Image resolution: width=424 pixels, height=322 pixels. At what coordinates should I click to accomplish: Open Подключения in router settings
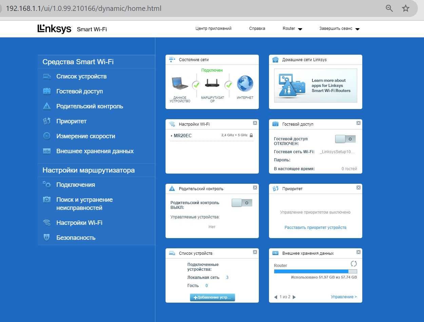click(76, 185)
